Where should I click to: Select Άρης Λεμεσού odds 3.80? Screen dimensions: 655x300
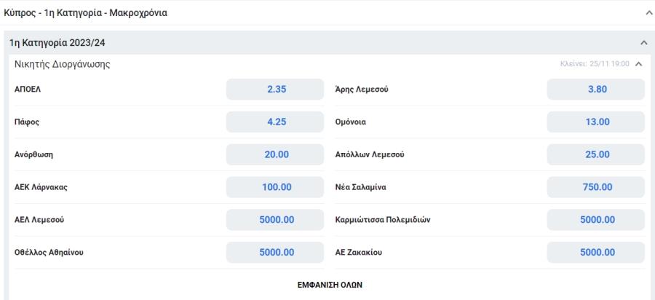pos(595,89)
